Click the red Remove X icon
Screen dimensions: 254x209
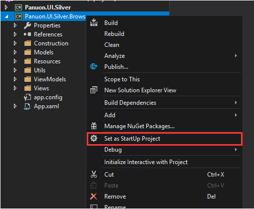tap(93, 197)
